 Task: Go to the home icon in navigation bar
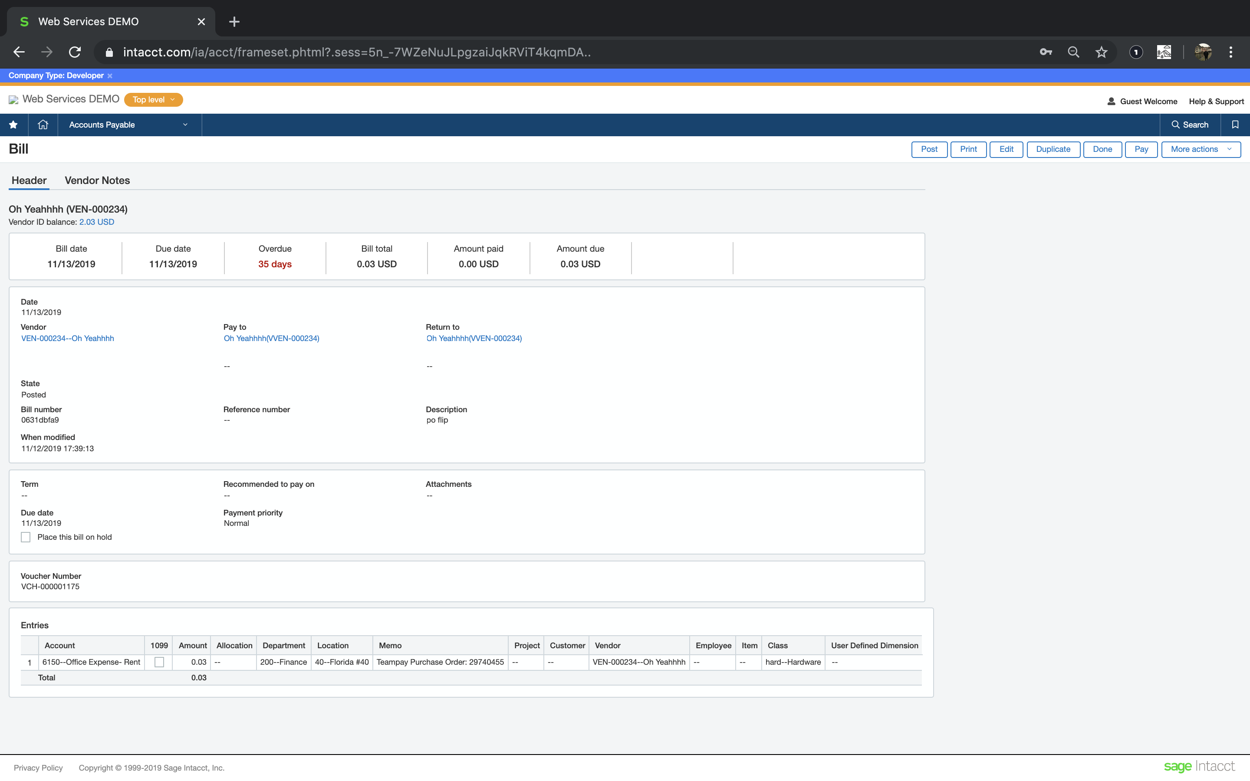coord(43,125)
